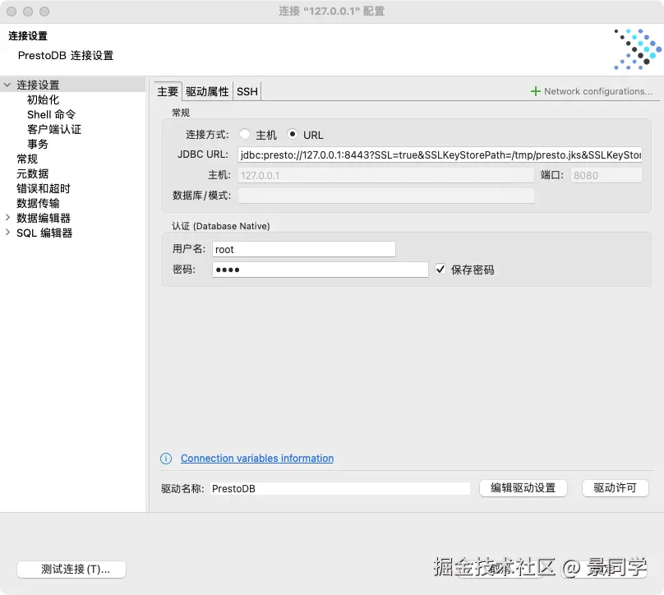Switch to the 主要 tab
The width and height of the screenshot is (664, 595).
point(168,91)
